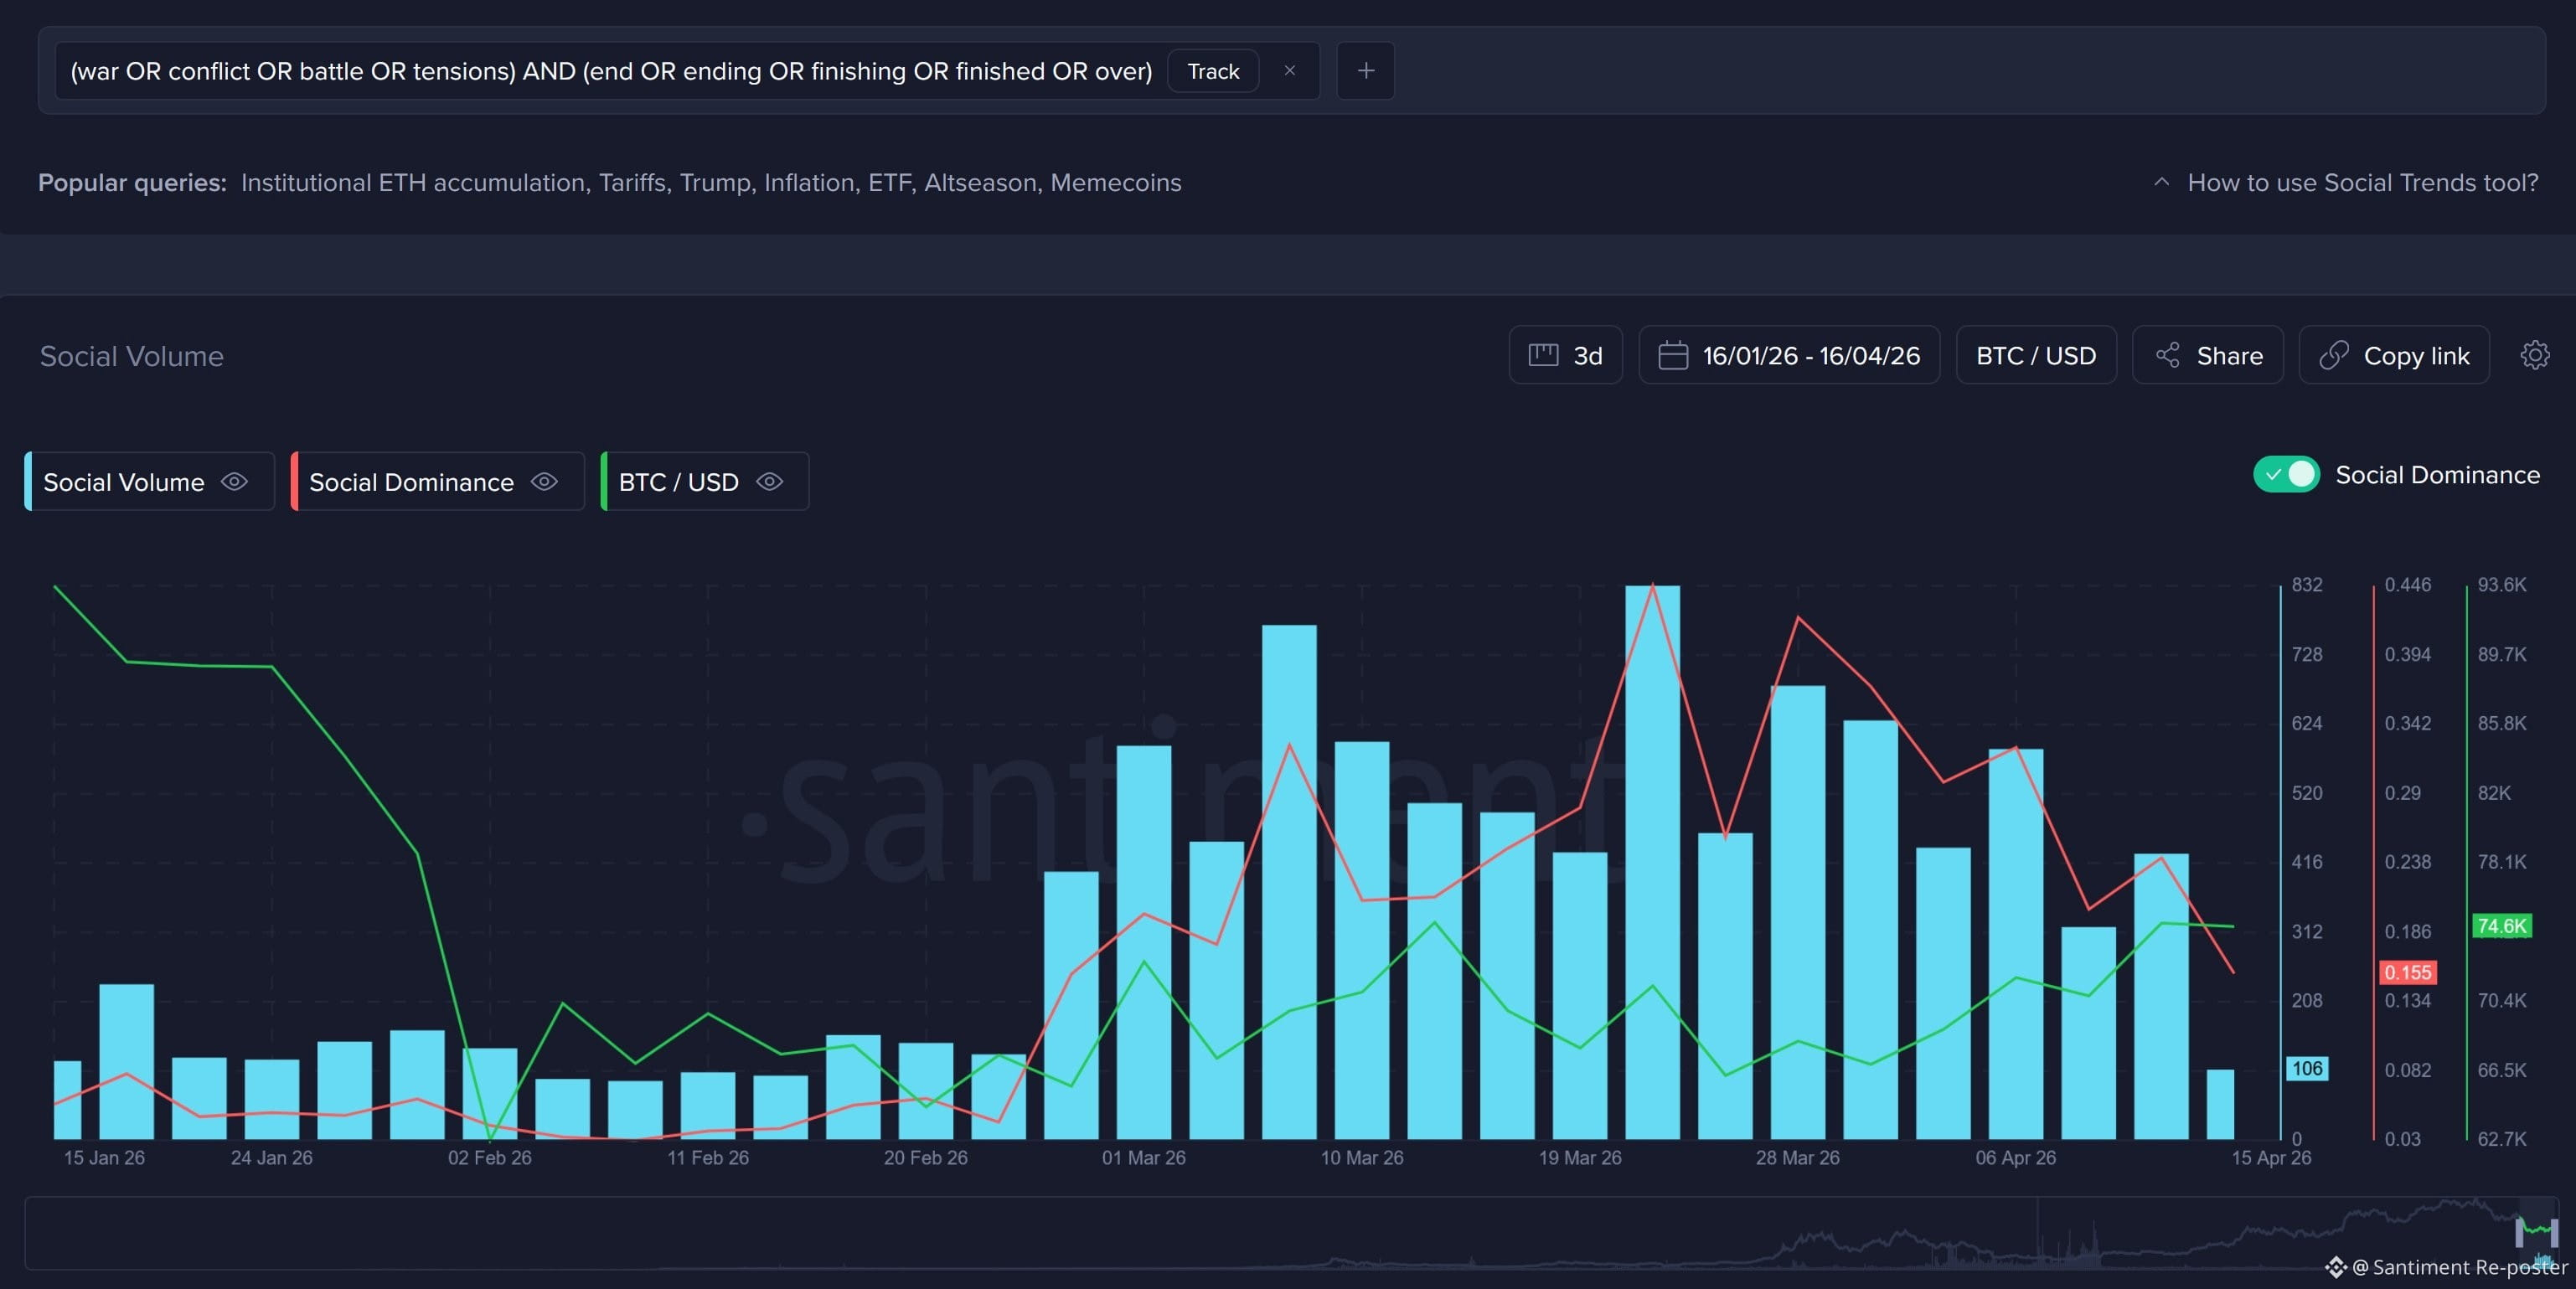This screenshot has height=1289, width=2576.
Task: Remove the tracked query with the X icon
Action: (1289, 71)
